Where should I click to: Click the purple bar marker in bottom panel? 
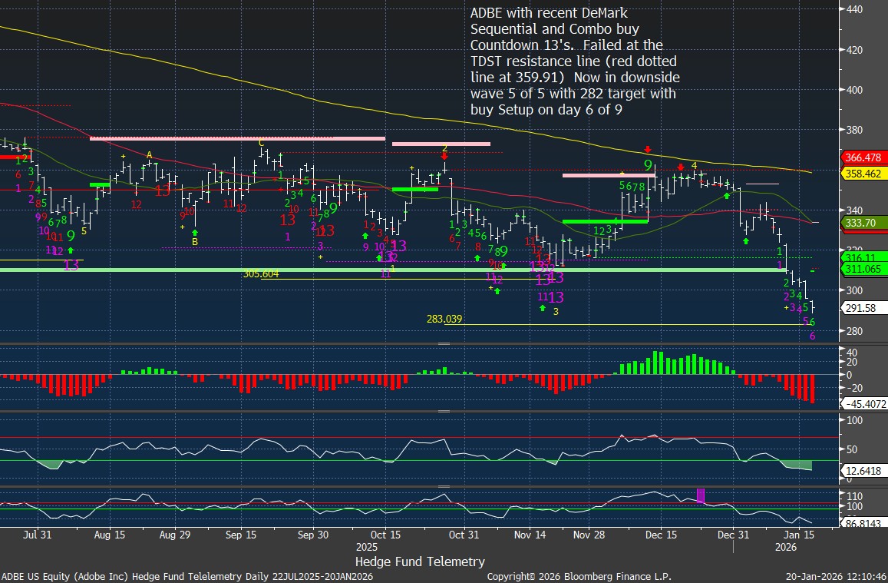tap(700, 495)
